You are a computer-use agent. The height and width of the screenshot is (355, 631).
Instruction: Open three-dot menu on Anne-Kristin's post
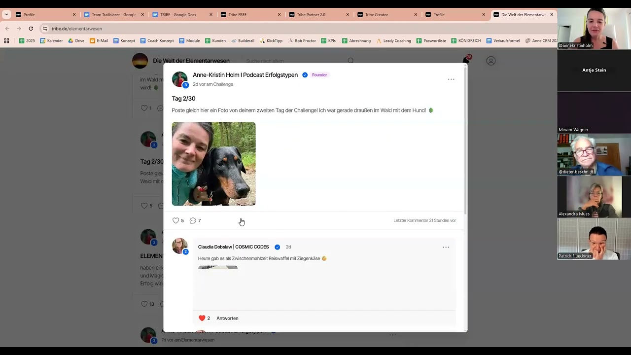coord(451,79)
